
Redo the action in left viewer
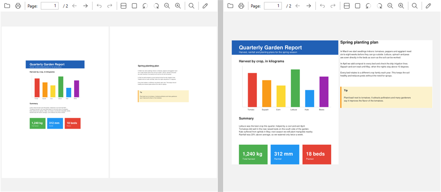tap(110, 6)
